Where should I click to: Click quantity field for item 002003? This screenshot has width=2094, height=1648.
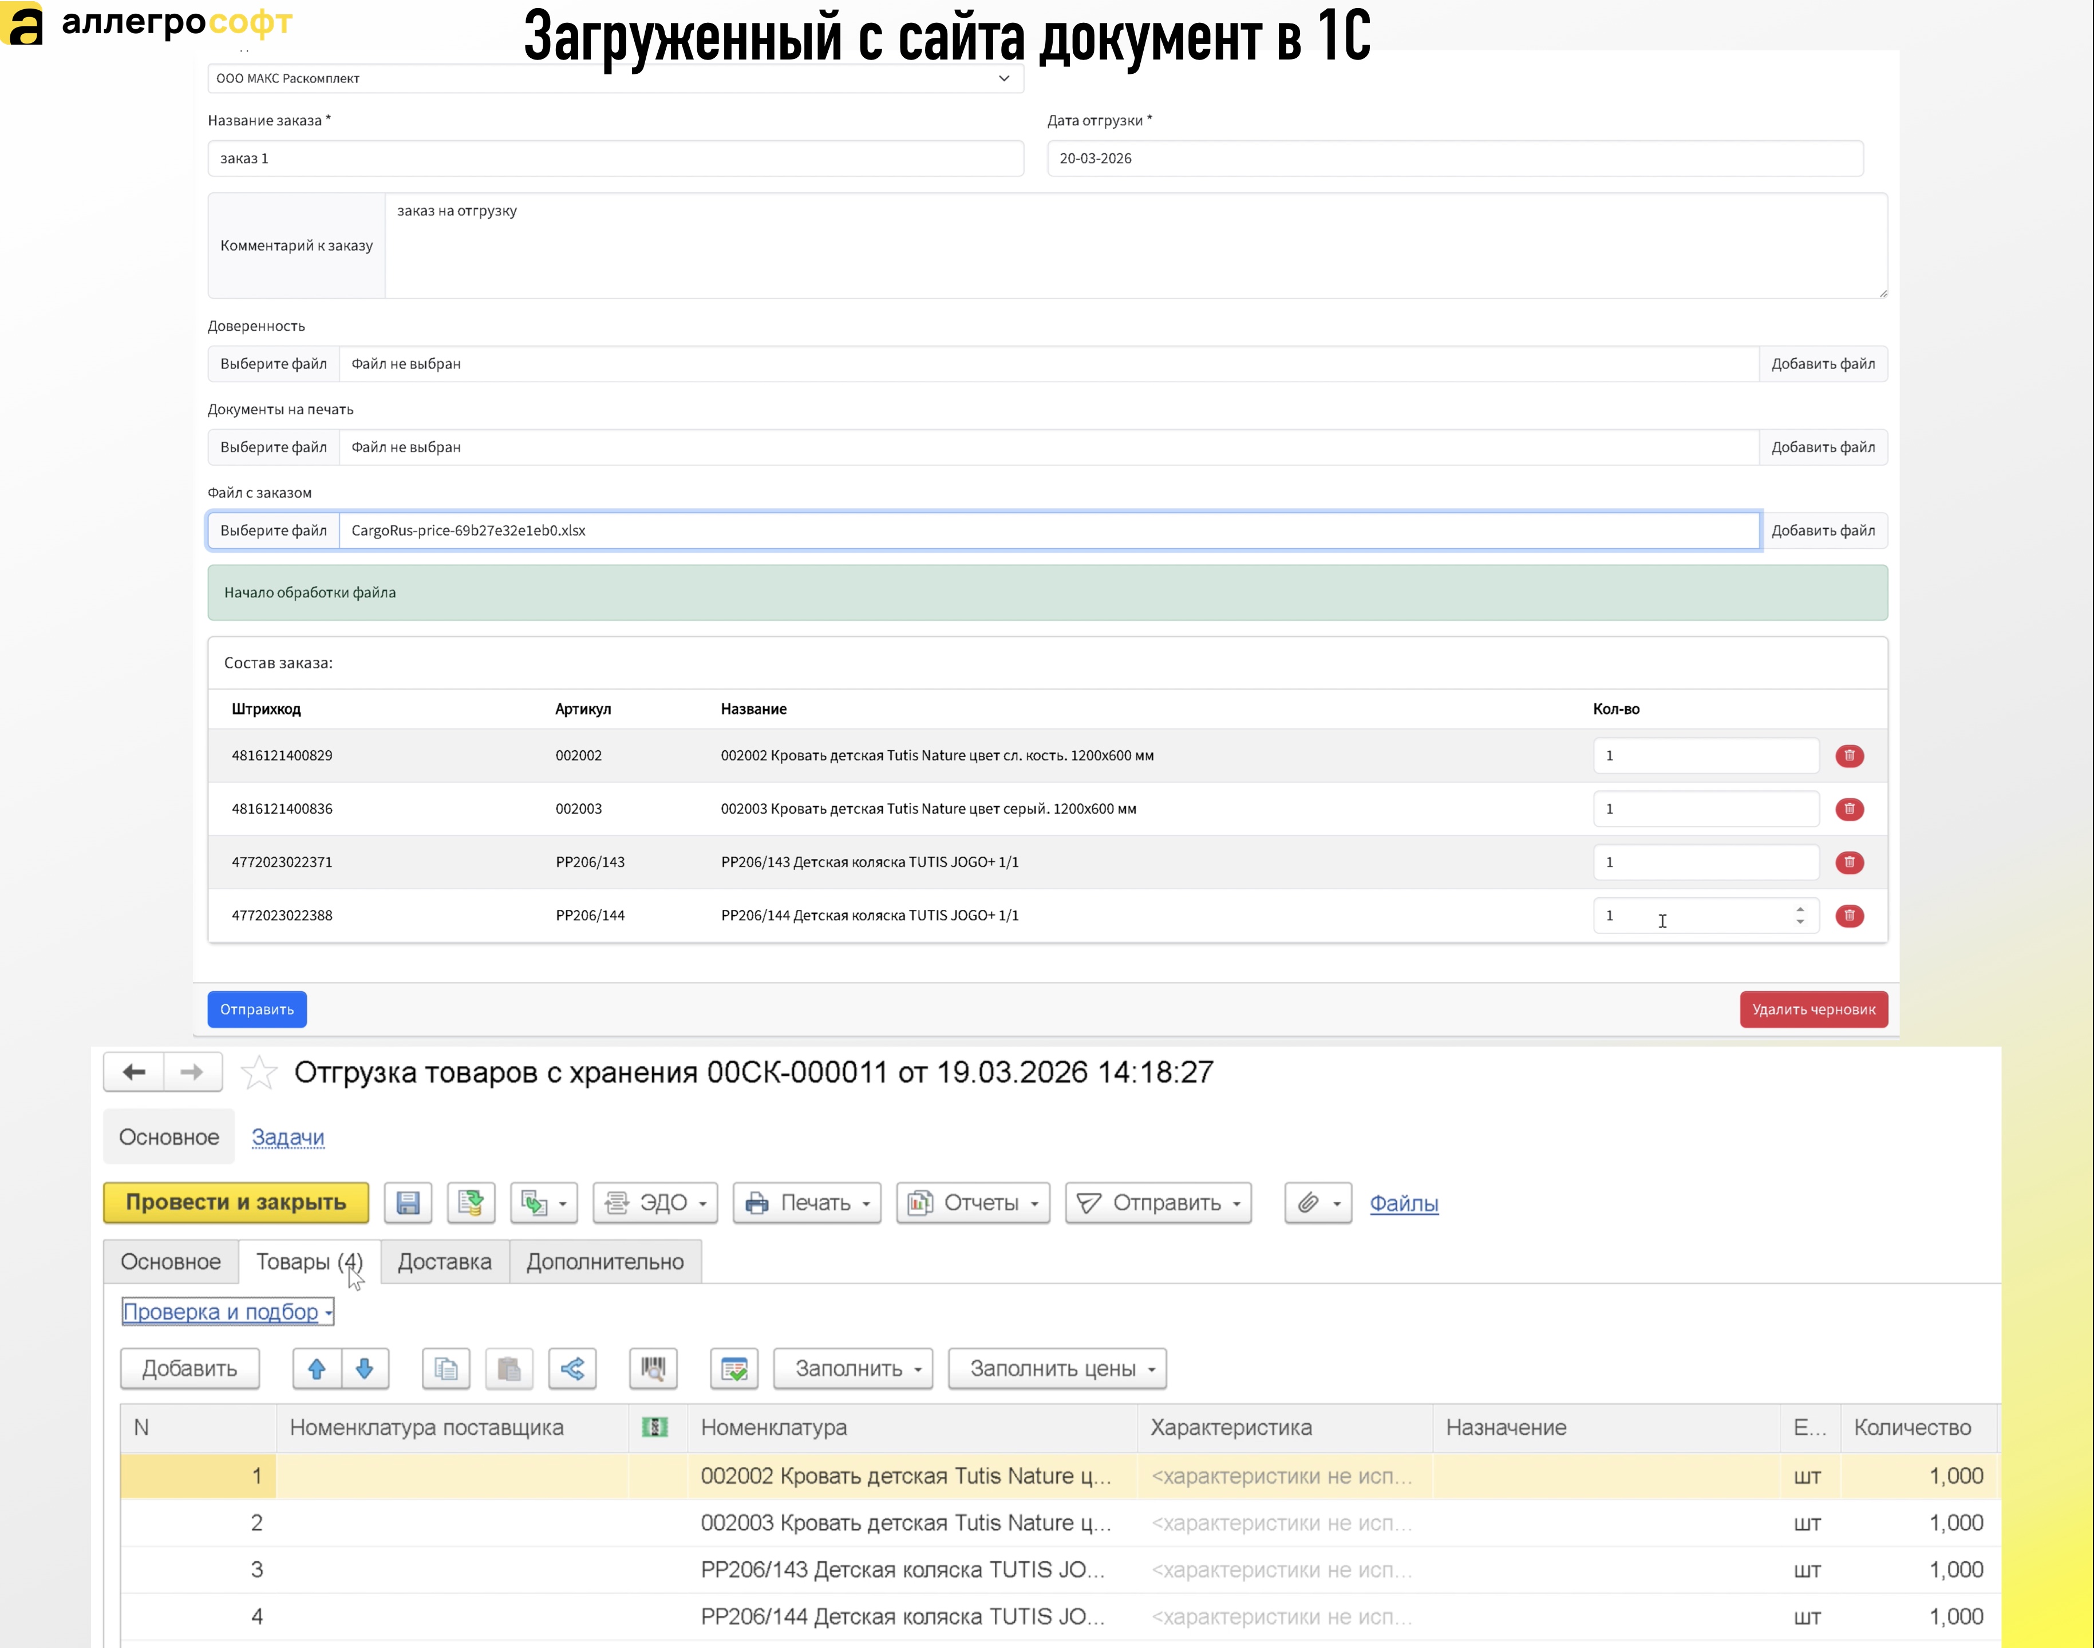point(1706,810)
